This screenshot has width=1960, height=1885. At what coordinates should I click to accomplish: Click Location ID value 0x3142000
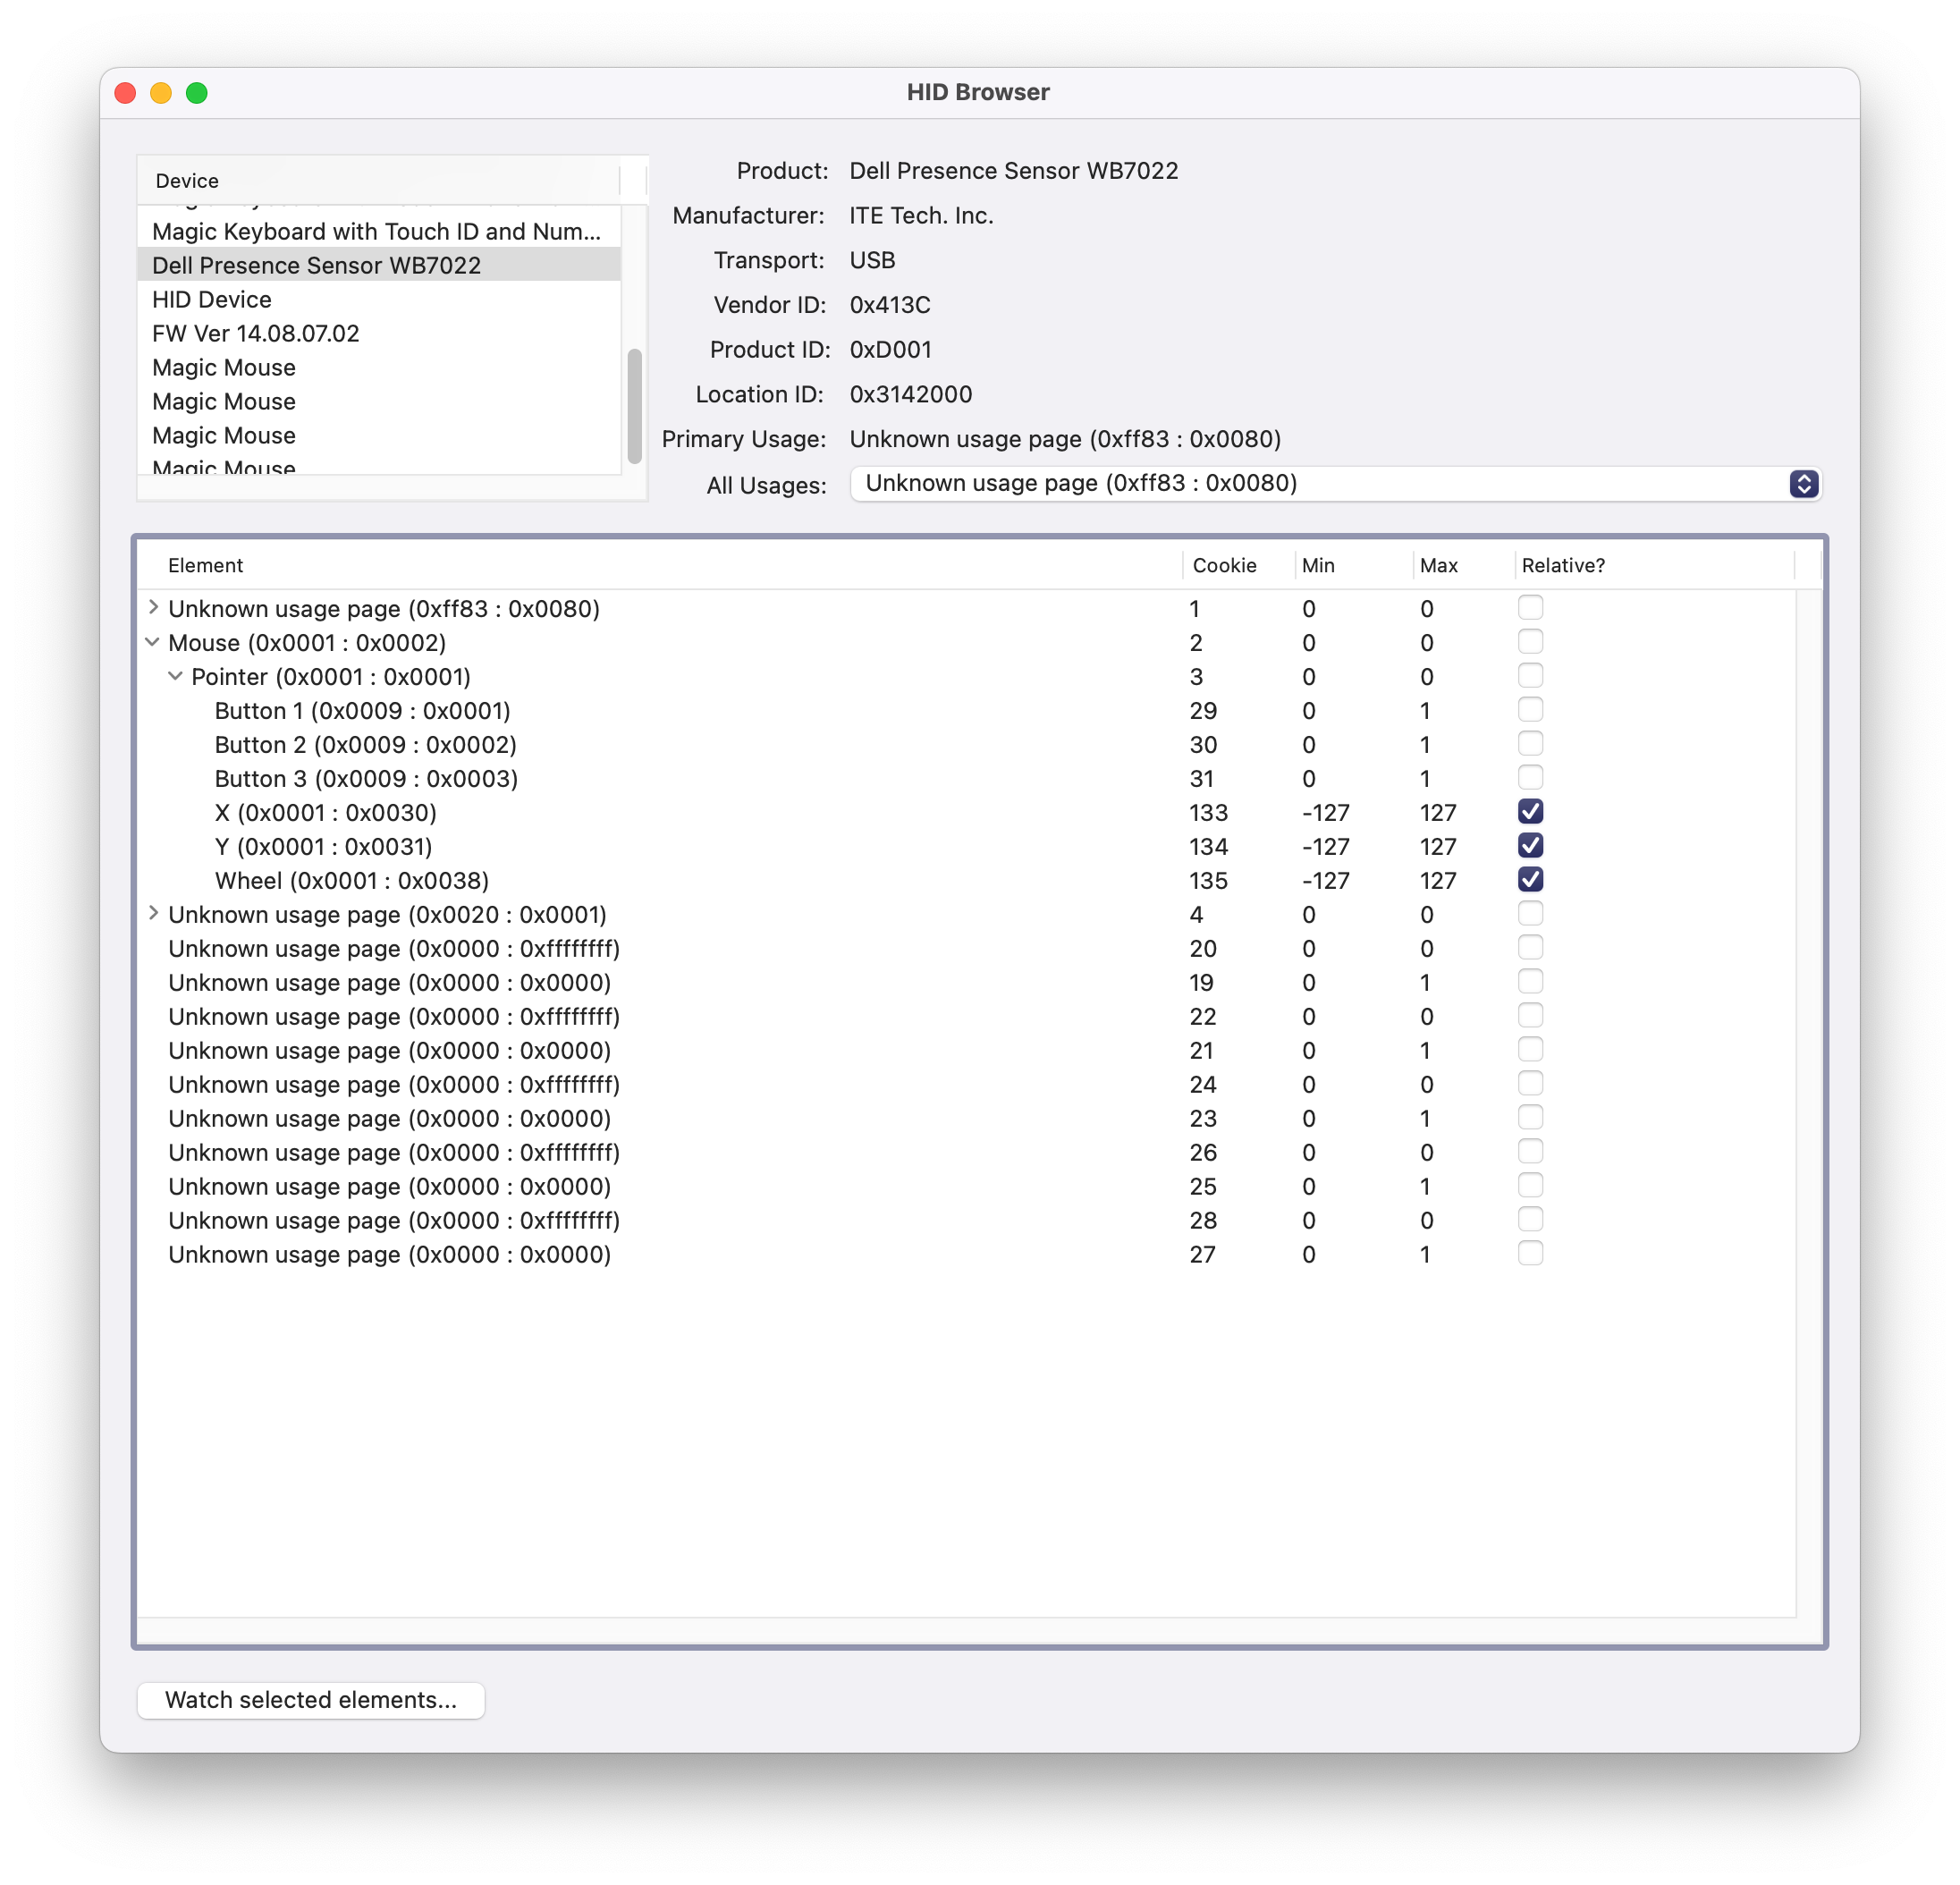tap(911, 394)
